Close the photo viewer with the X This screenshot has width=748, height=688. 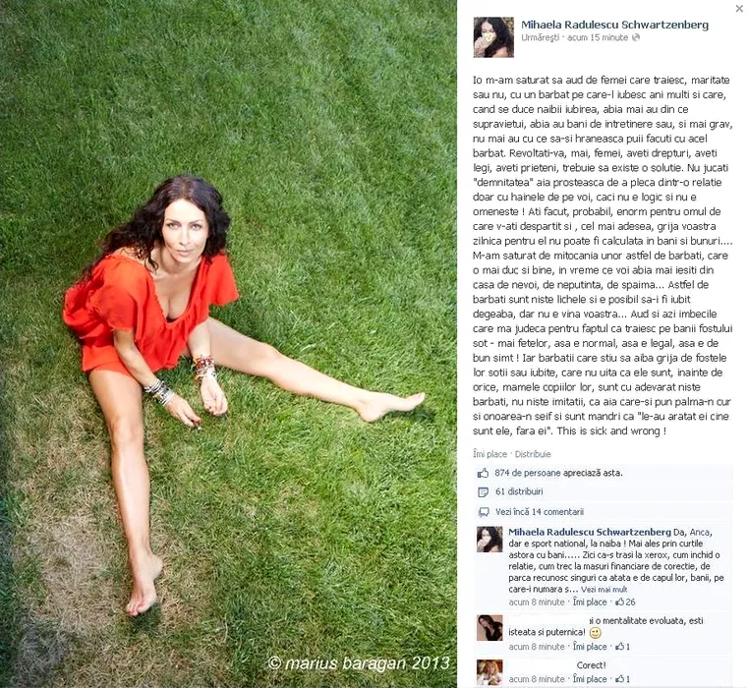(x=739, y=8)
